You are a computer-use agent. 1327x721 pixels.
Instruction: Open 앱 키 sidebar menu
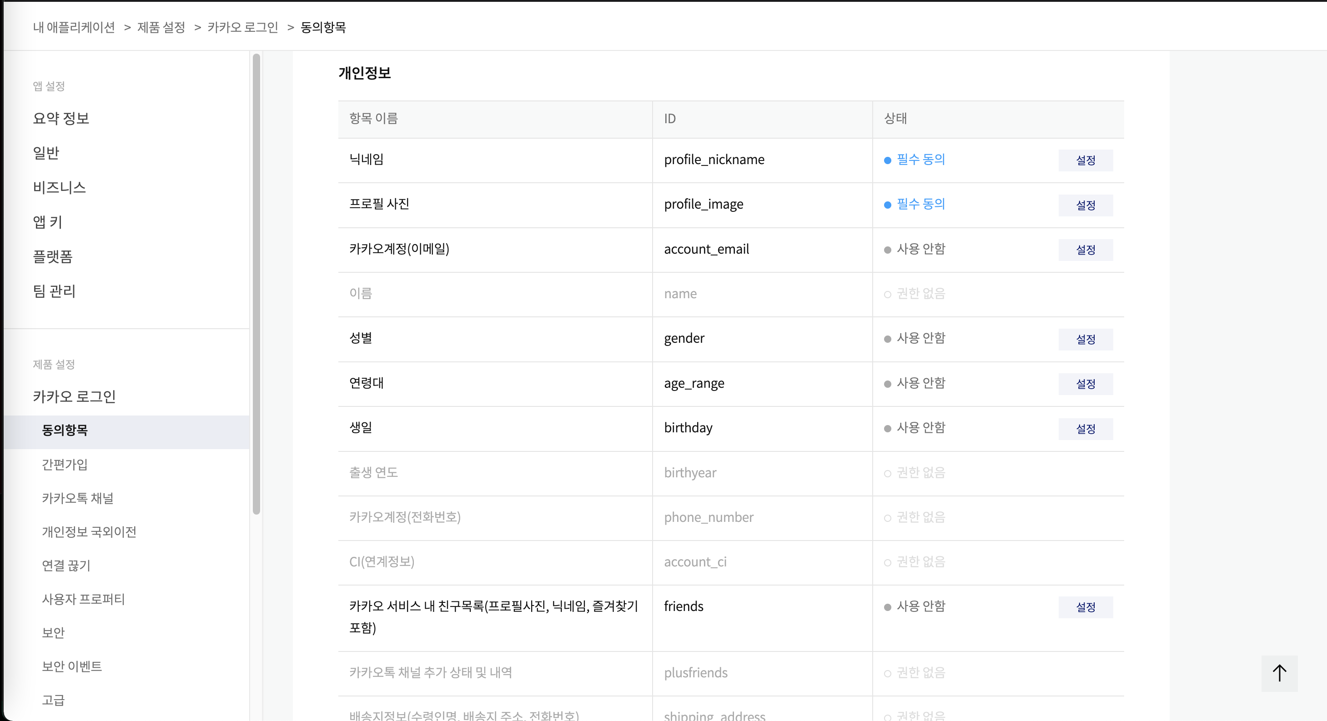click(47, 222)
